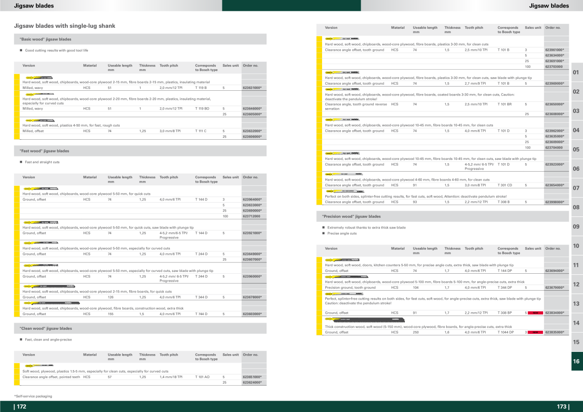Viewport: 583px width, 412px height.
Task: Select order number 623998000*
Action: [554, 202]
